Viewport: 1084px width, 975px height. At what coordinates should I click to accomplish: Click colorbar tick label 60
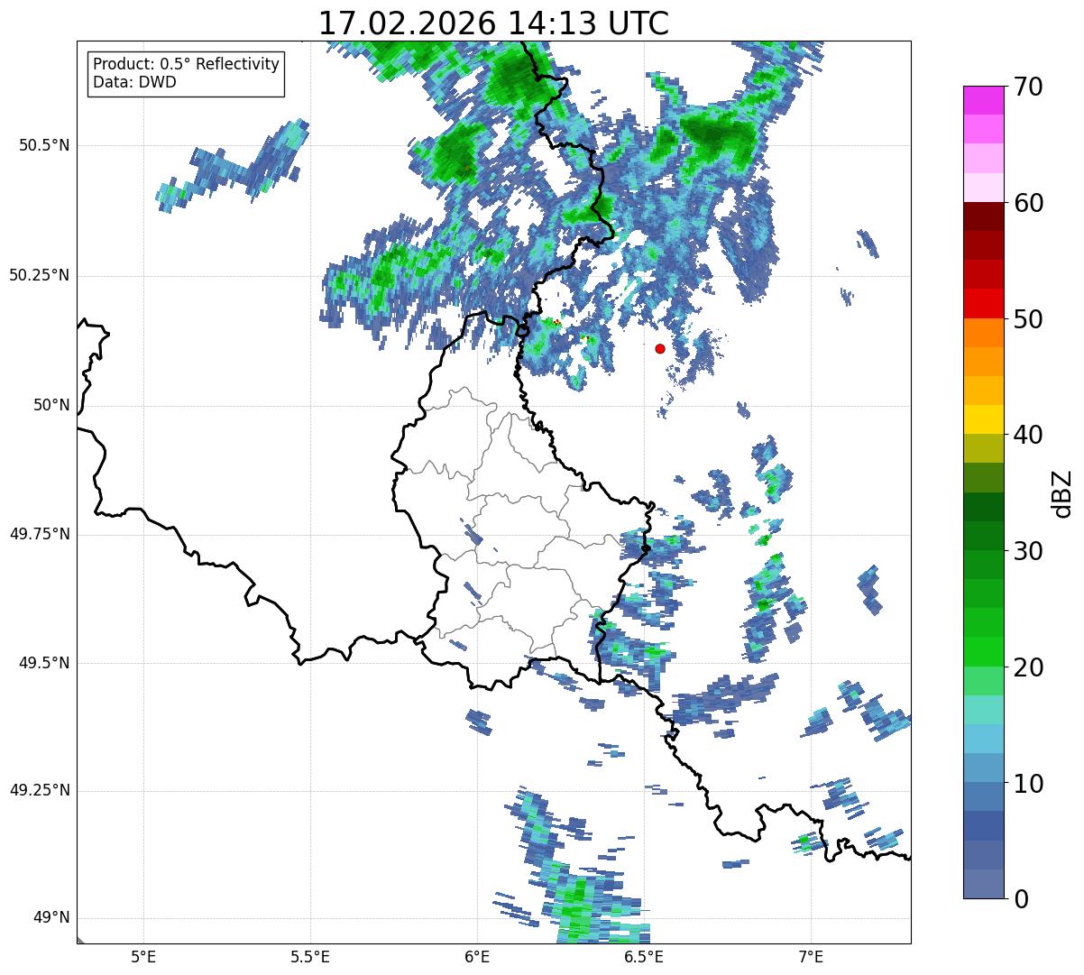click(1027, 203)
